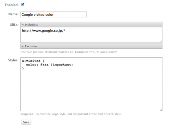Click the color: #aaa !important line
175x129 pixels.
(x=49, y=65)
